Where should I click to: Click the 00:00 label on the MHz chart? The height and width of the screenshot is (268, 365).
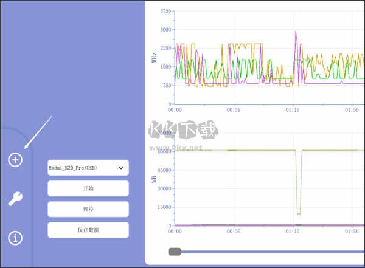point(175,109)
